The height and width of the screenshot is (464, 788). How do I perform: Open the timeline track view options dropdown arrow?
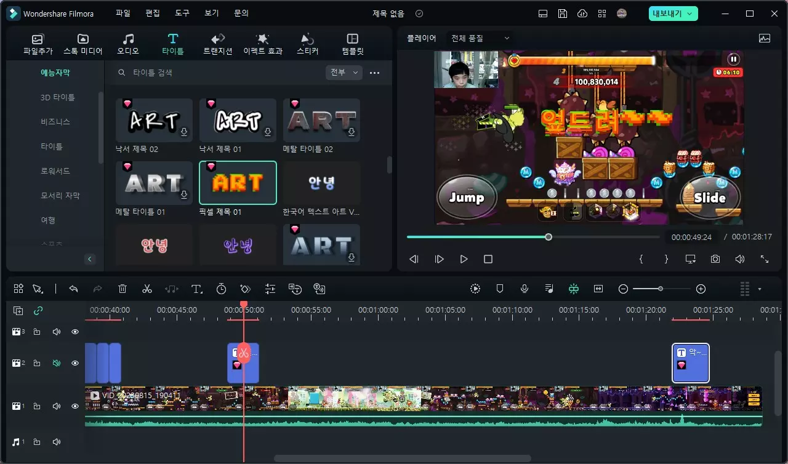coord(760,289)
